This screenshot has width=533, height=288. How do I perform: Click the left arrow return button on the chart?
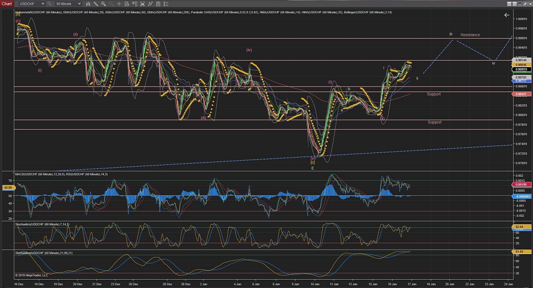coord(506,15)
